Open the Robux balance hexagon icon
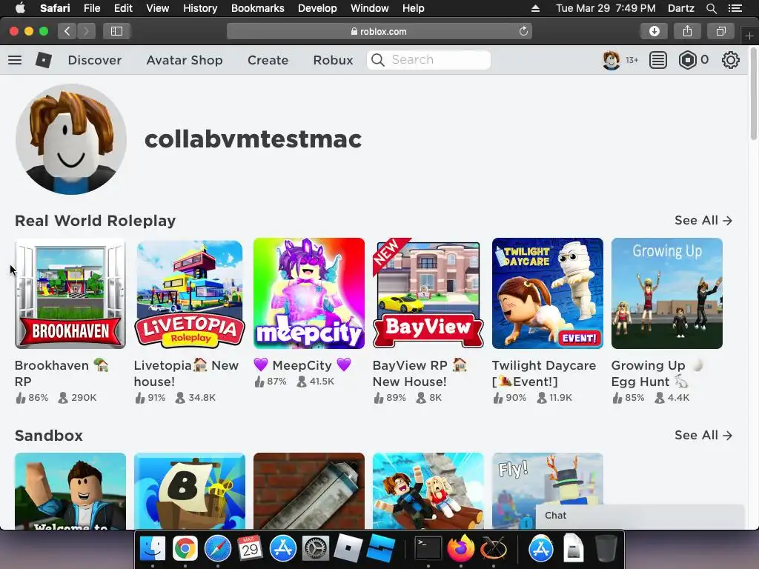759x569 pixels. point(687,60)
